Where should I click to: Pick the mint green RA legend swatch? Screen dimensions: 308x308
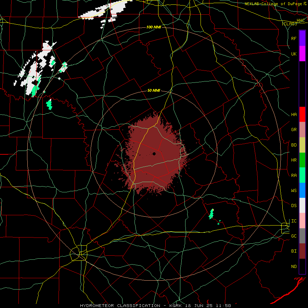302,175
